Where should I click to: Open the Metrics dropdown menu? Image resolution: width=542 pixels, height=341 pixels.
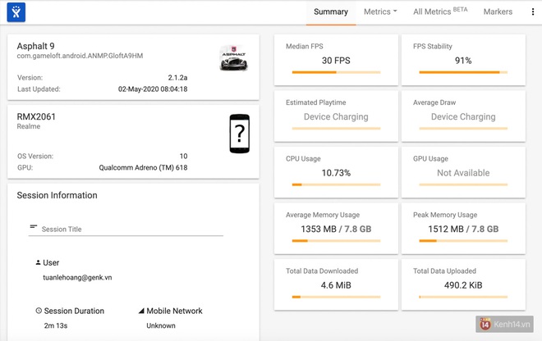click(380, 12)
